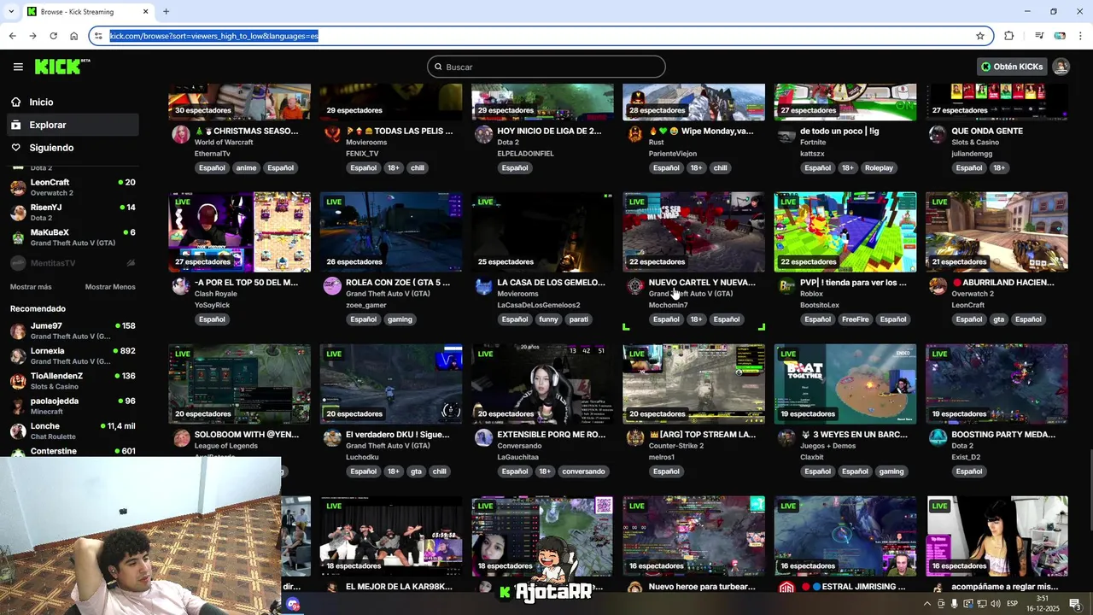
Task: Open recommended channel paolaojedda
Action: 73,406
